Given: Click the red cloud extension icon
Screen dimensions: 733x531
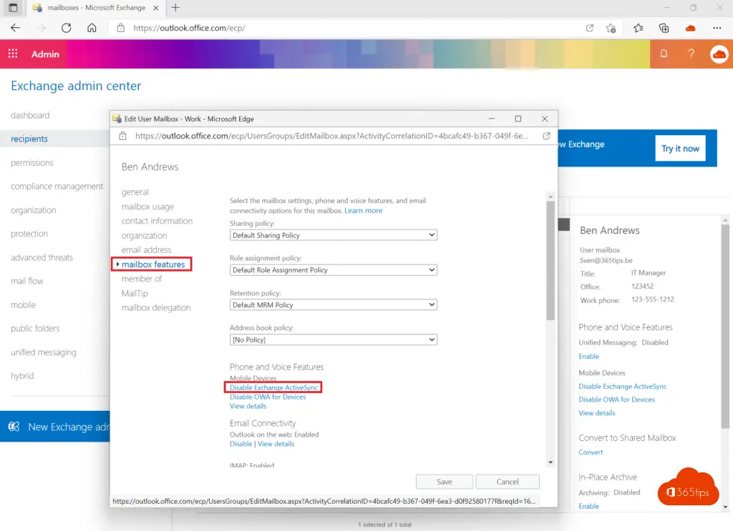Looking at the screenshot, I should tap(691, 28).
